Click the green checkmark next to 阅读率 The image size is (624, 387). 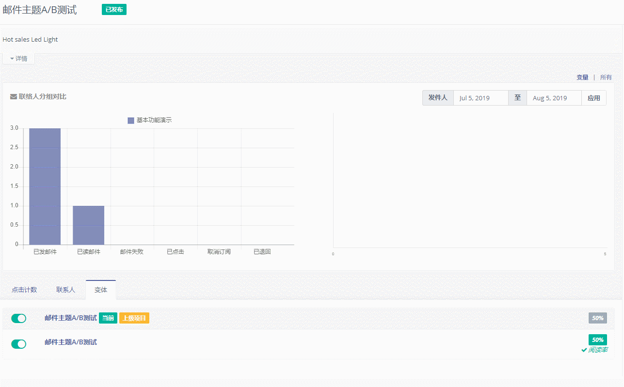584,350
